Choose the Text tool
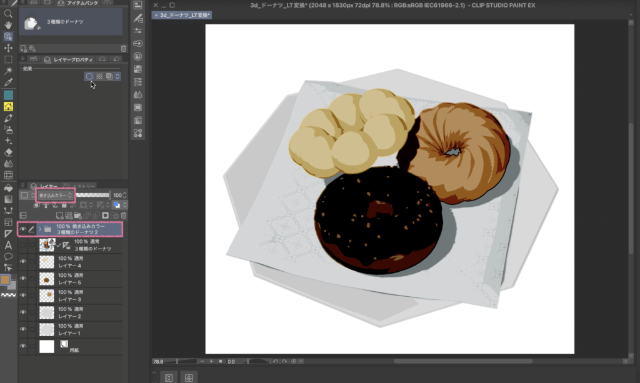640x383 pixels. click(x=8, y=245)
